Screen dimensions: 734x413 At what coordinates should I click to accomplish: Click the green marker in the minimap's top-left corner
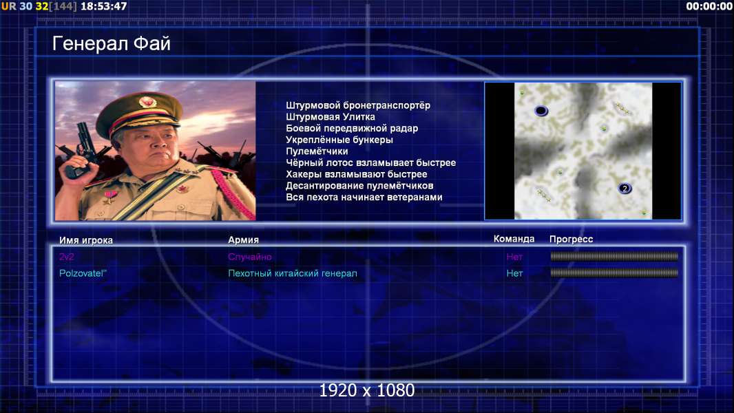tap(523, 93)
